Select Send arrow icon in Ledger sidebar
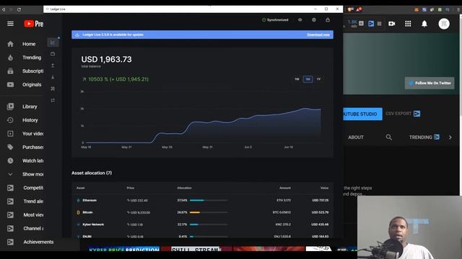This screenshot has width=462, height=259. [53, 65]
